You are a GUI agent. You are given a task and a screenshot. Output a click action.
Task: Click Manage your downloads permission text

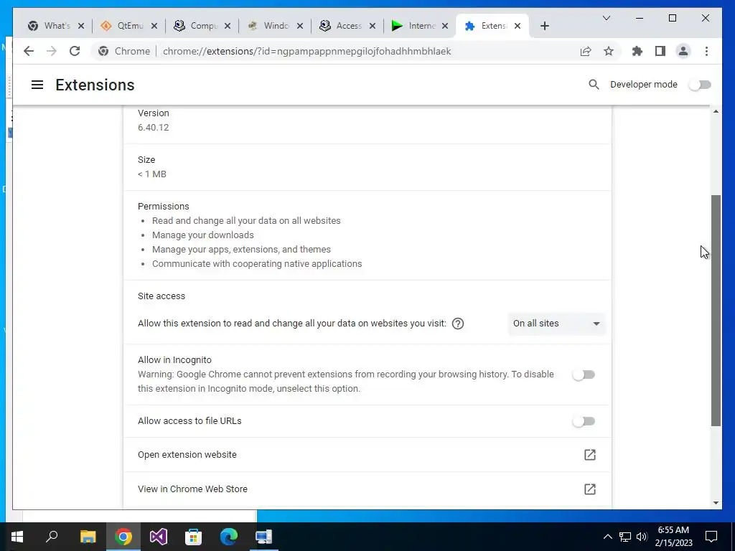coord(203,235)
